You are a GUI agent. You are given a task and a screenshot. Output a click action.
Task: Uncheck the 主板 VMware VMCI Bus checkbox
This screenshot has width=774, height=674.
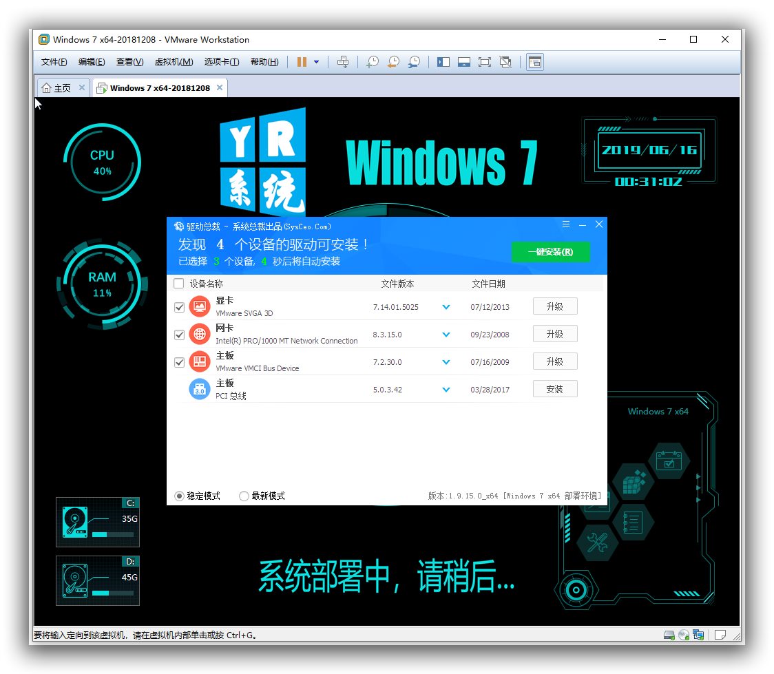[x=179, y=363]
